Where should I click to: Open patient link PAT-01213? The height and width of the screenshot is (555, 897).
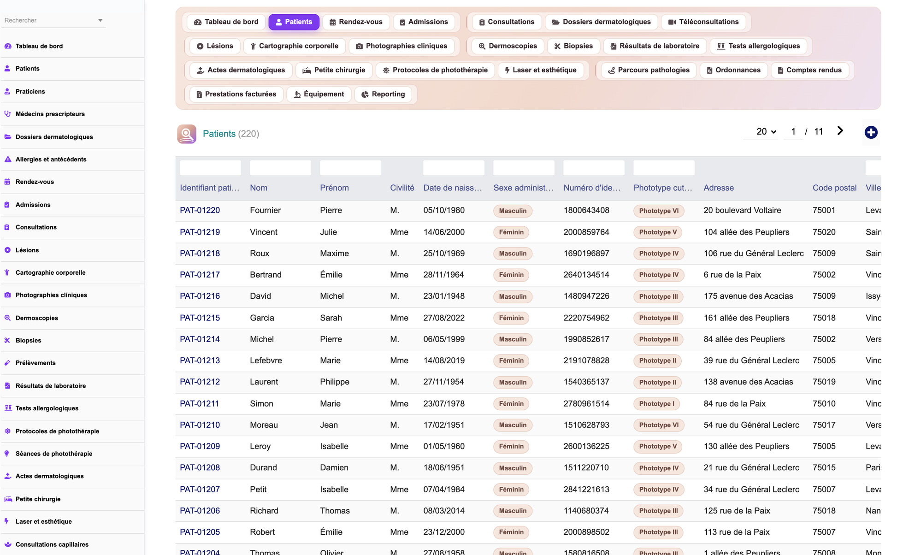pyautogui.click(x=200, y=360)
